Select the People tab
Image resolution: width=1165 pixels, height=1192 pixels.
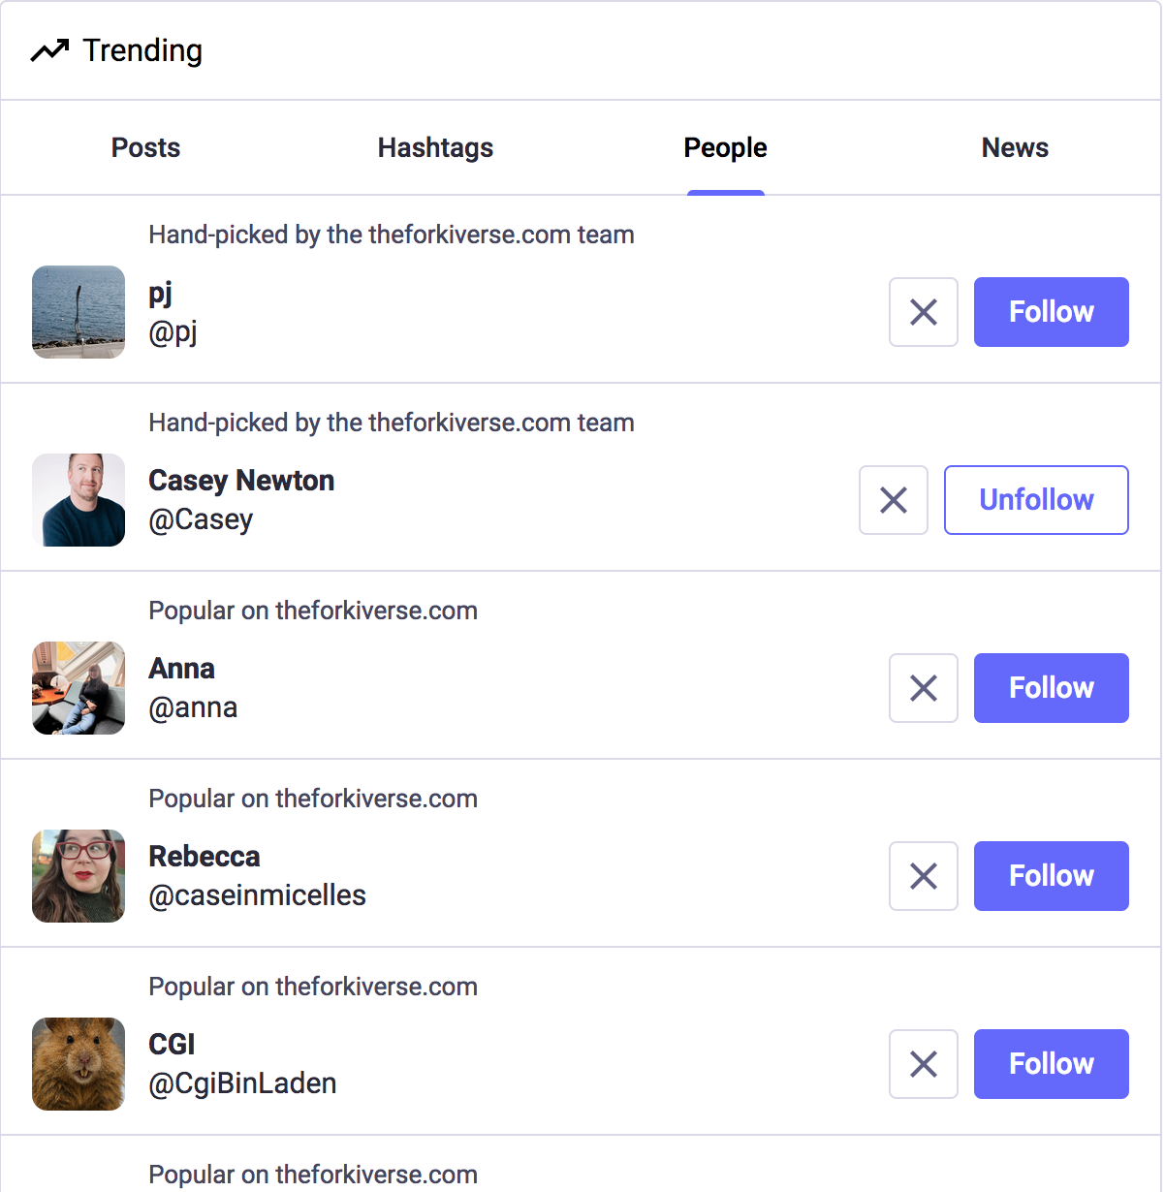coord(725,147)
